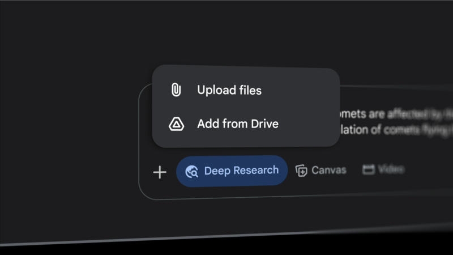453x255 pixels.
Task: Toggle off the Deep Research chip label
Action: 241,171
